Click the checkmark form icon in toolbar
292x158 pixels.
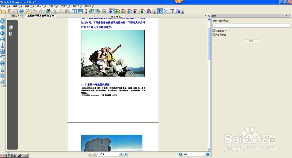coord(105,11)
